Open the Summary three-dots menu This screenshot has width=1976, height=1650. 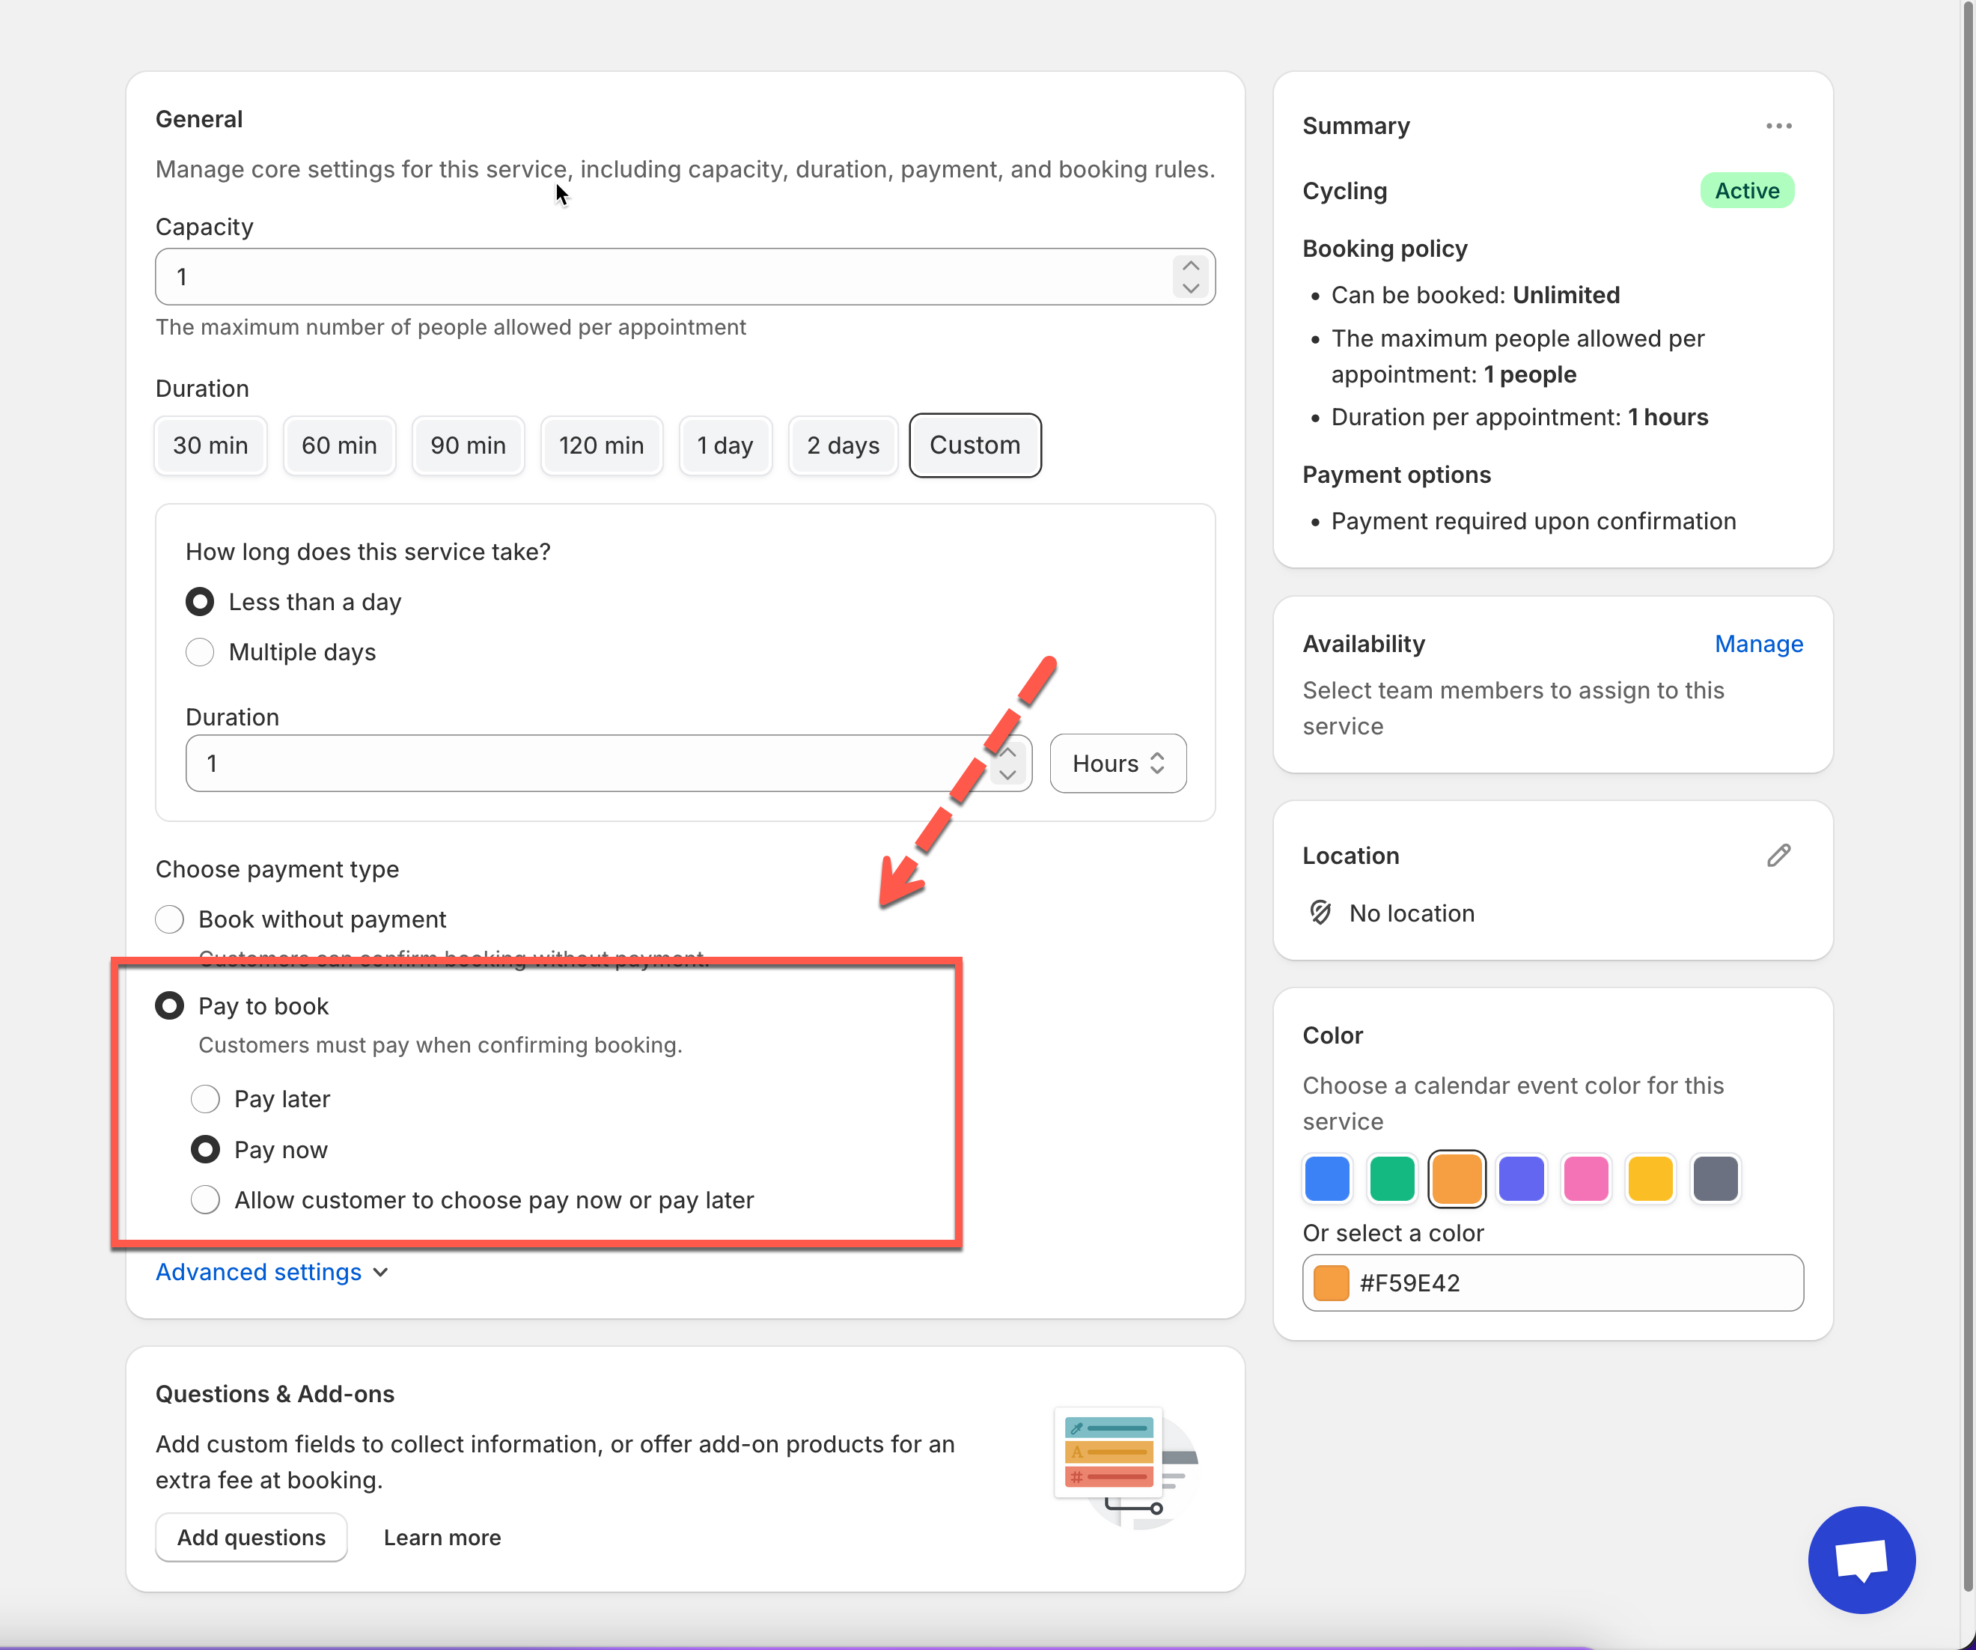[x=1778, y=126]
